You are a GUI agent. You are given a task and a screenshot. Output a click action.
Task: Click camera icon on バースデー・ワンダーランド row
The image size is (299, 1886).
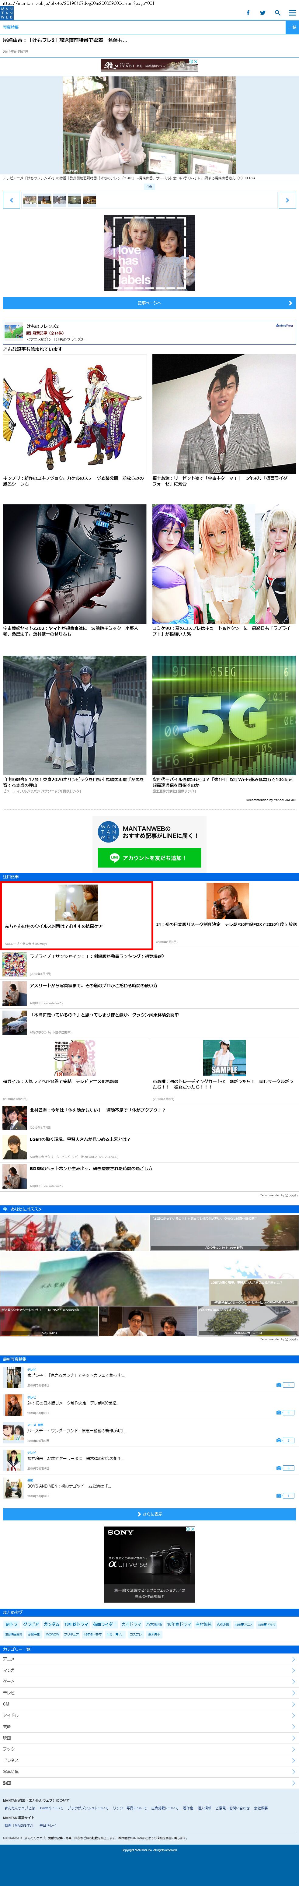click(x=279, y=1440)
